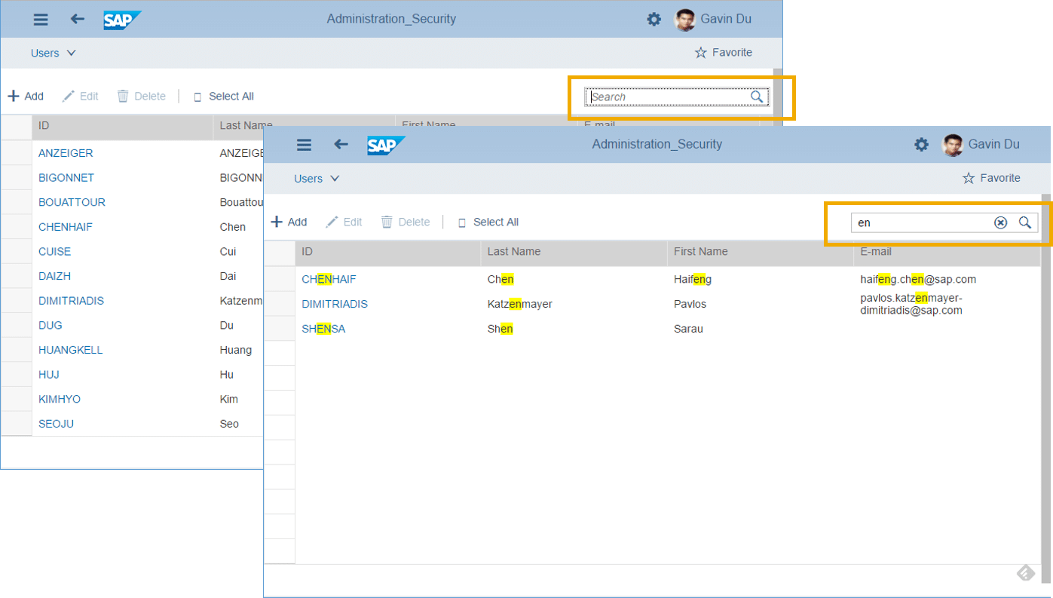
Task: Select row header for CHENHAIF in front table
Action: (279, 279)
